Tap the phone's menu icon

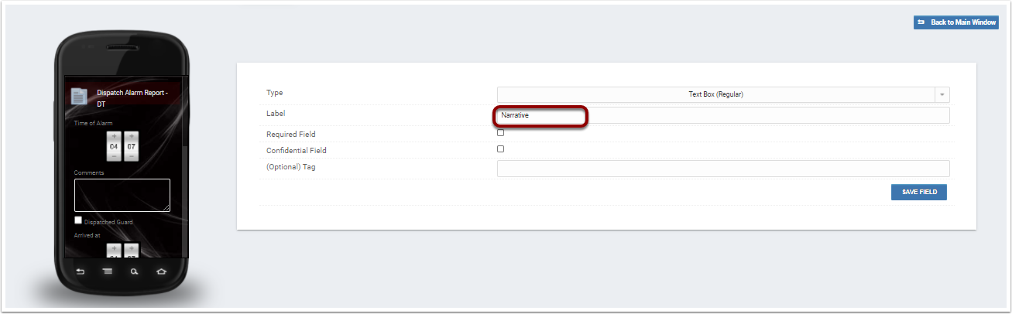pos(108,271)
